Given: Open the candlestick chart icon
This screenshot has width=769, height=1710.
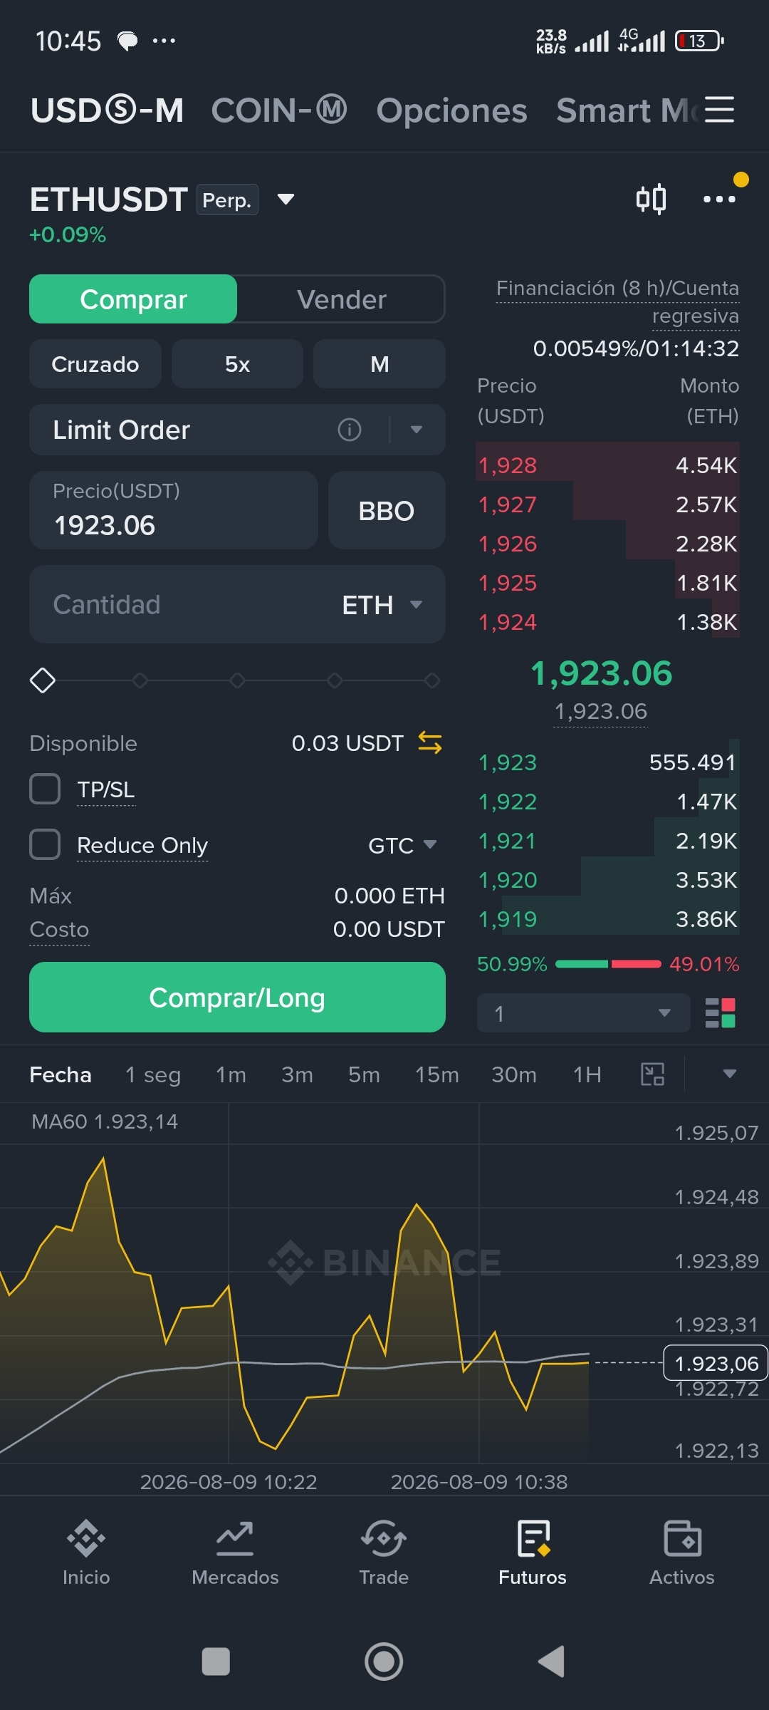Looking at the screenshot, I should point(651,199).
